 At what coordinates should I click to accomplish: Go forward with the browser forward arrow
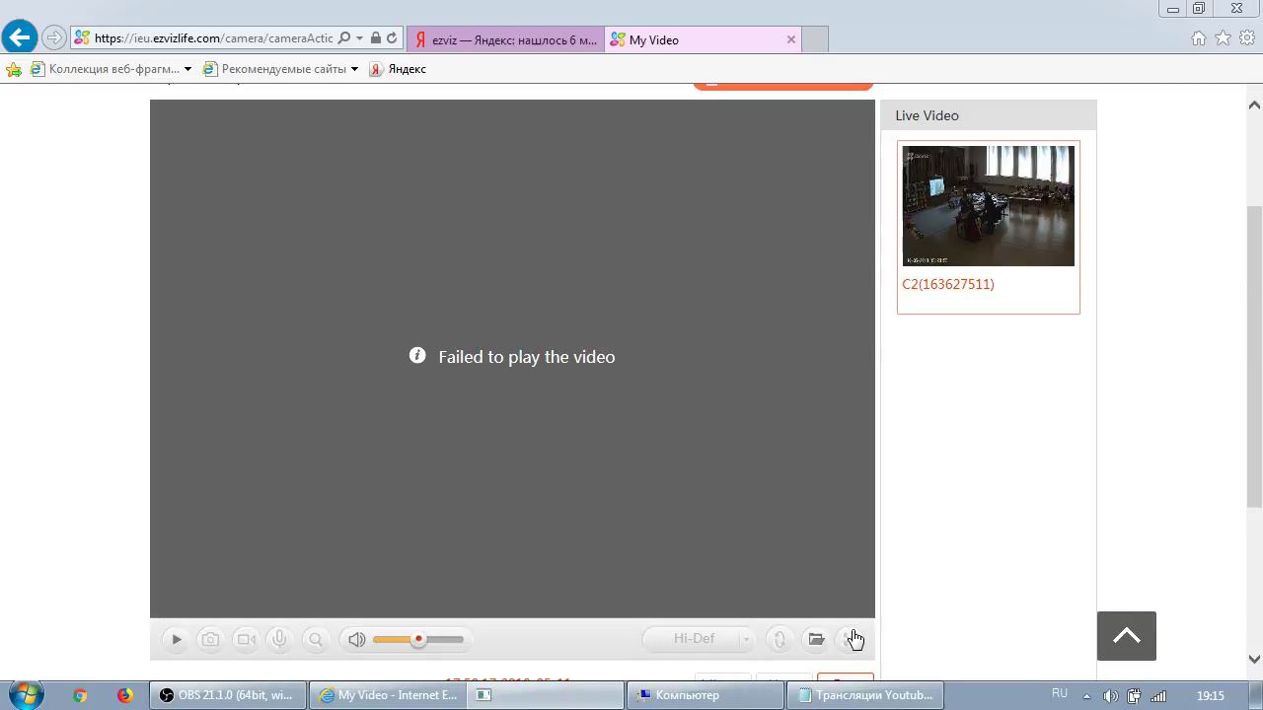click(54, 38)
